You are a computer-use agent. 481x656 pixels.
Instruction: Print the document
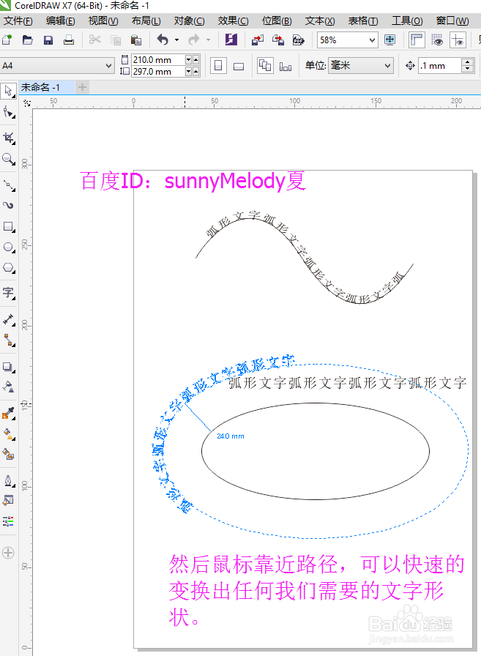click(x=69, y=40)
